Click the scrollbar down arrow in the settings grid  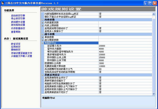pos(154,93)
